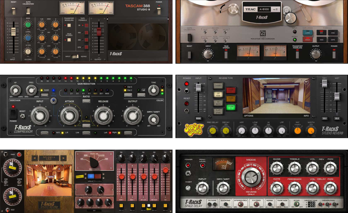This screenshot has width=348, height=213.
Task: Click the Dist 3/Dist 2 button on Comprexxor
Action: pos(128,95)
